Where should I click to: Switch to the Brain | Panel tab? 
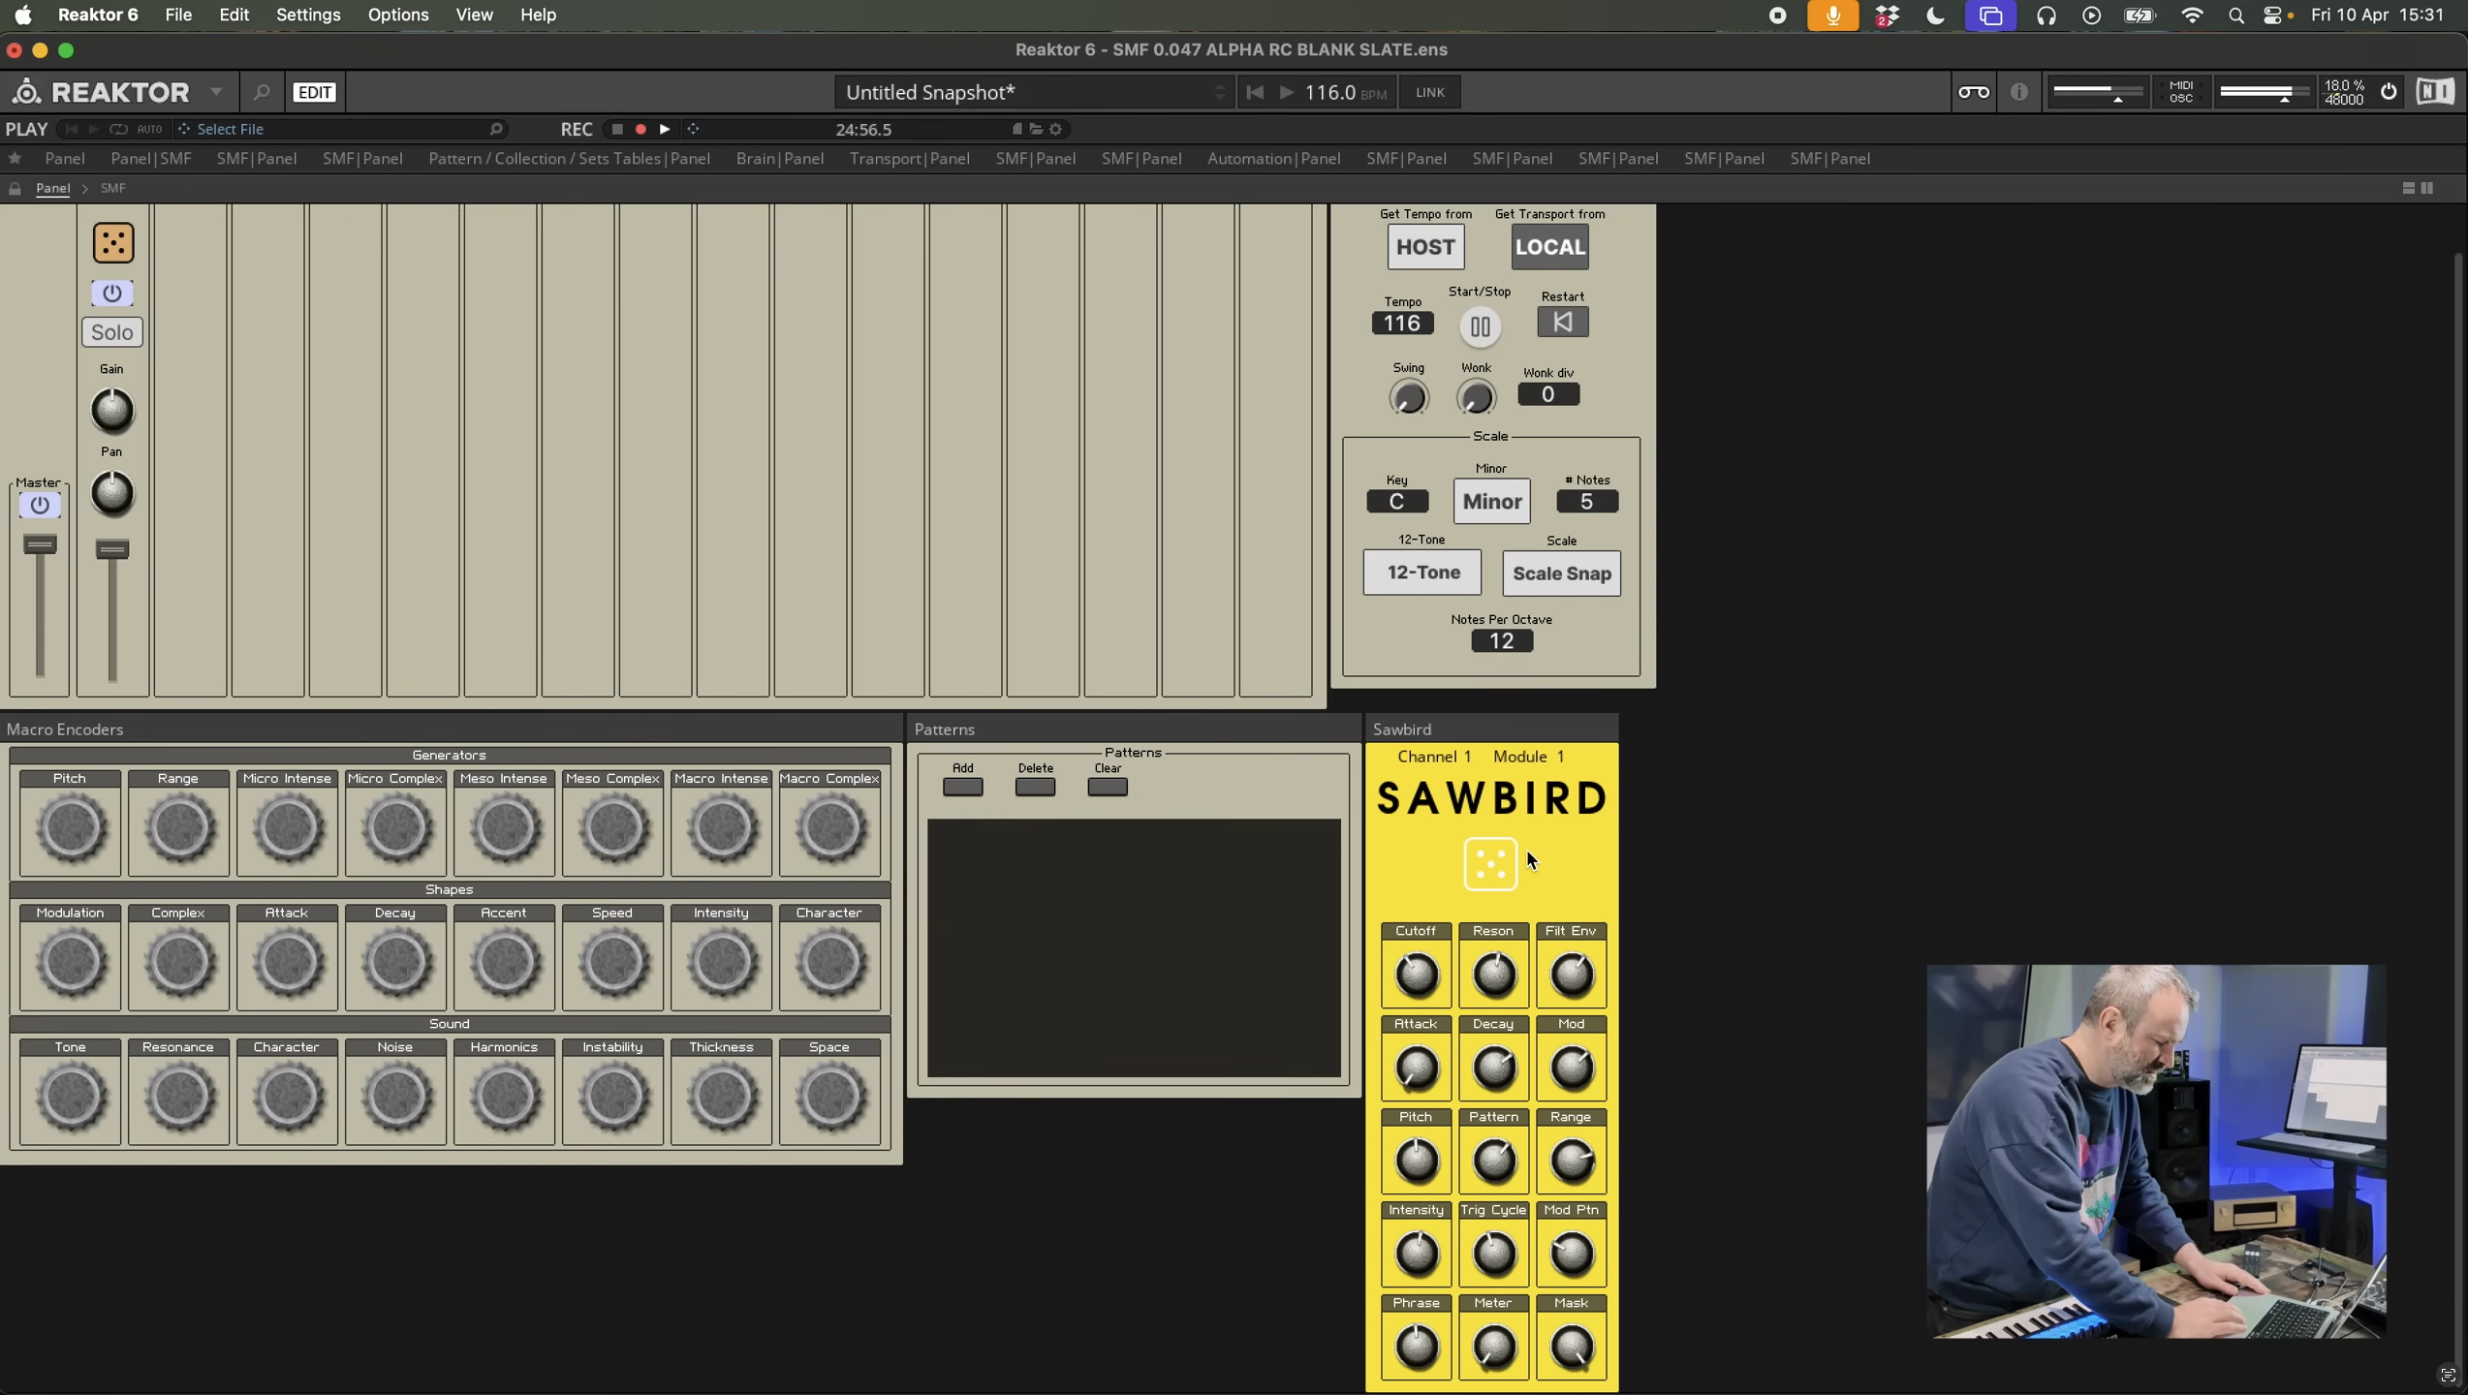[x=779, y=158]
